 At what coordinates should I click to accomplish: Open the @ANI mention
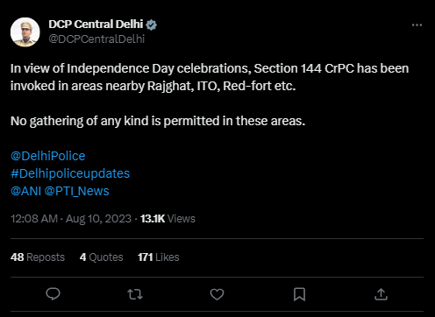point(26,191)
